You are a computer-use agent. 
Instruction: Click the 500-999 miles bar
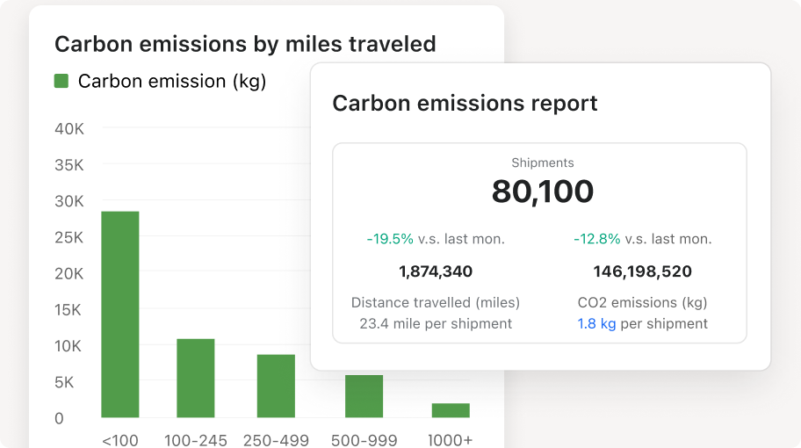click(x=364, y=396)
